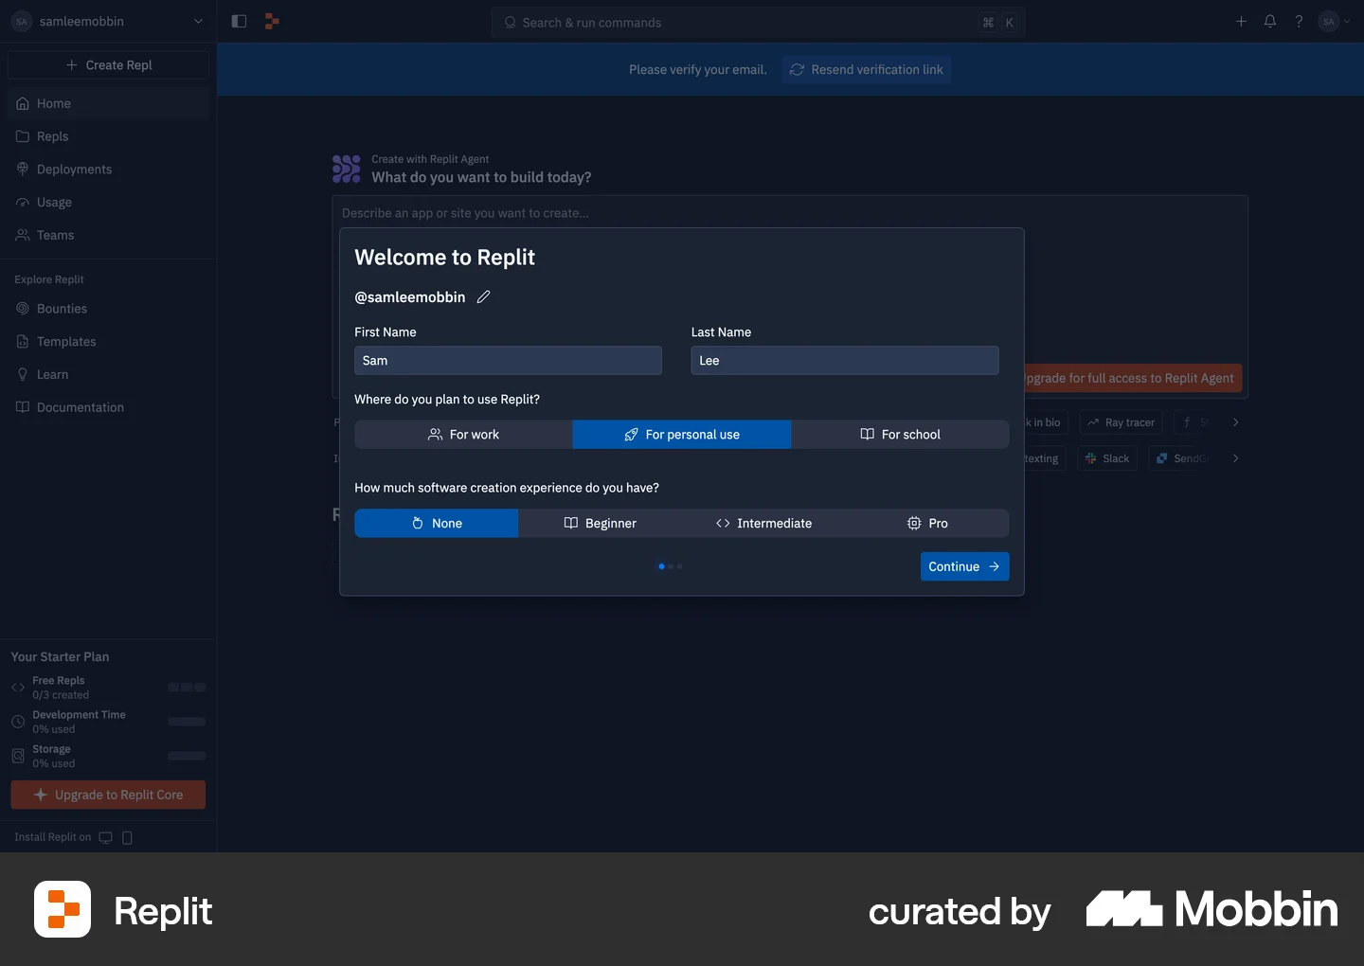Click the first page indicator dot
1364x966 pixels.
tap(661, 566)
